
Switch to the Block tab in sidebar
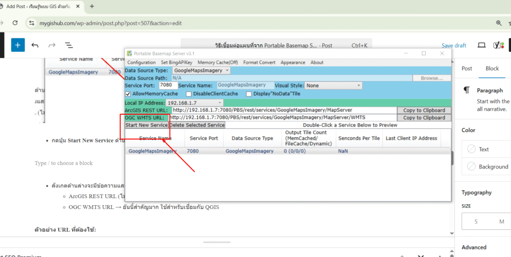point(492,68)
